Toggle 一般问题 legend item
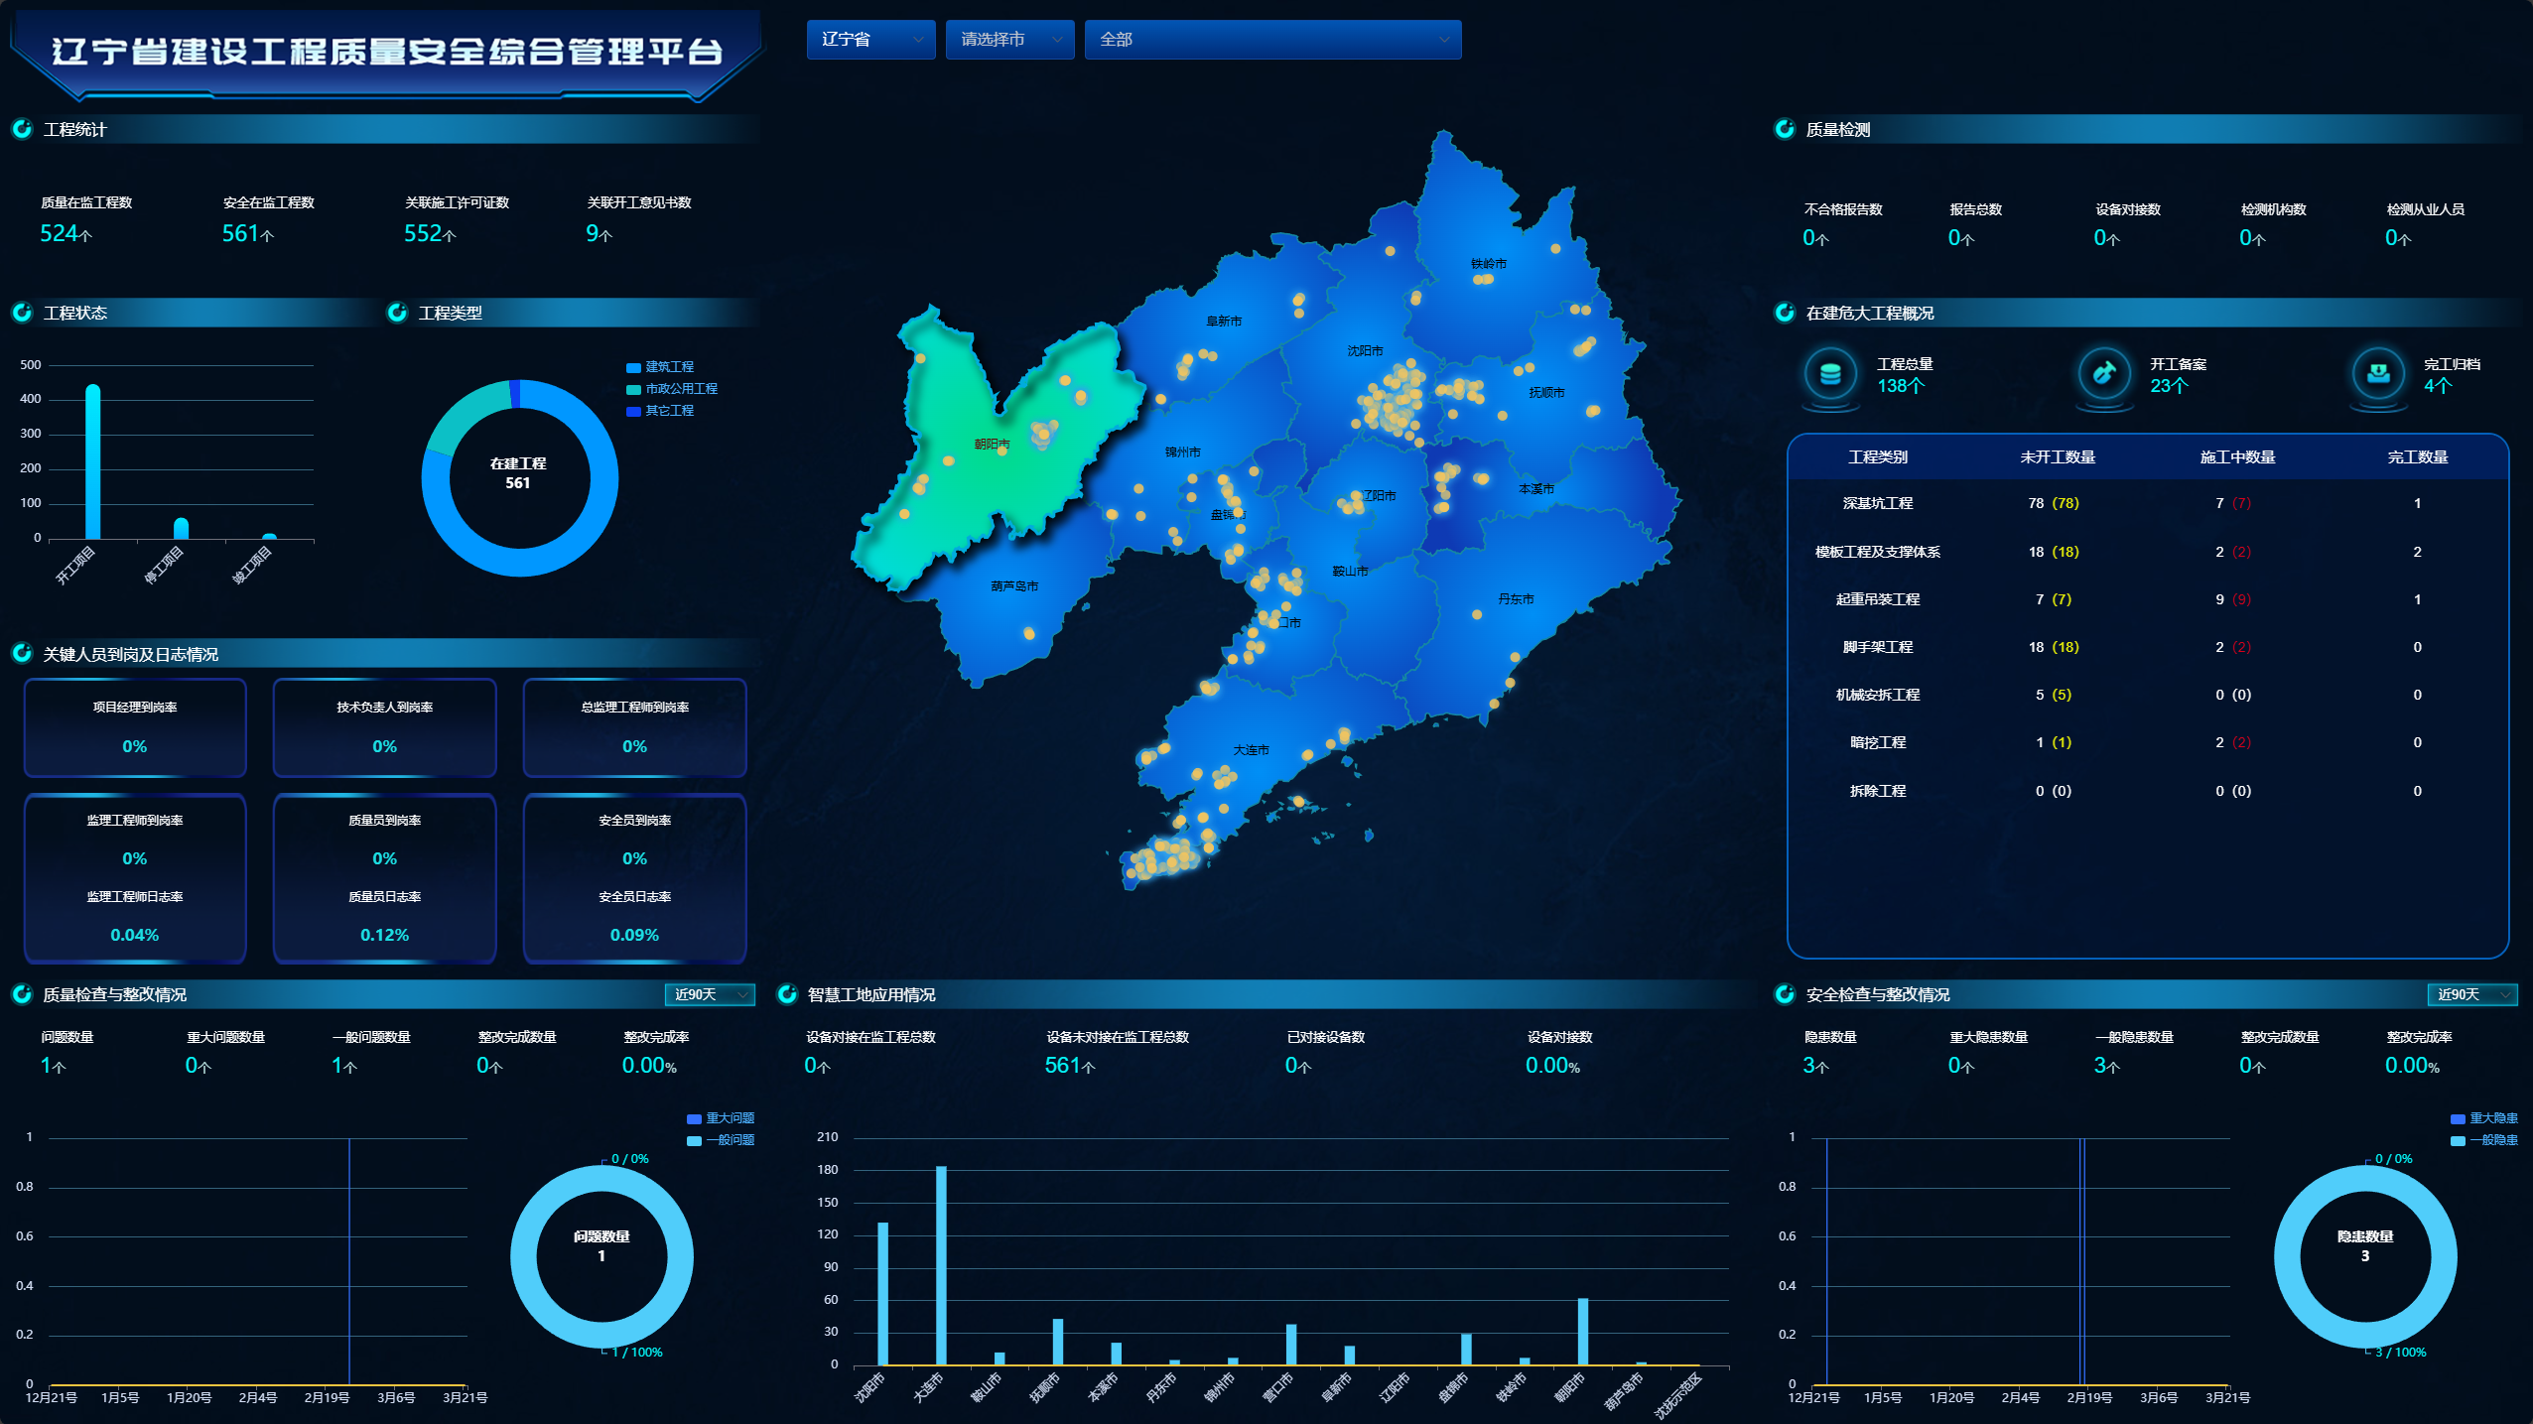 [721, 1140]
